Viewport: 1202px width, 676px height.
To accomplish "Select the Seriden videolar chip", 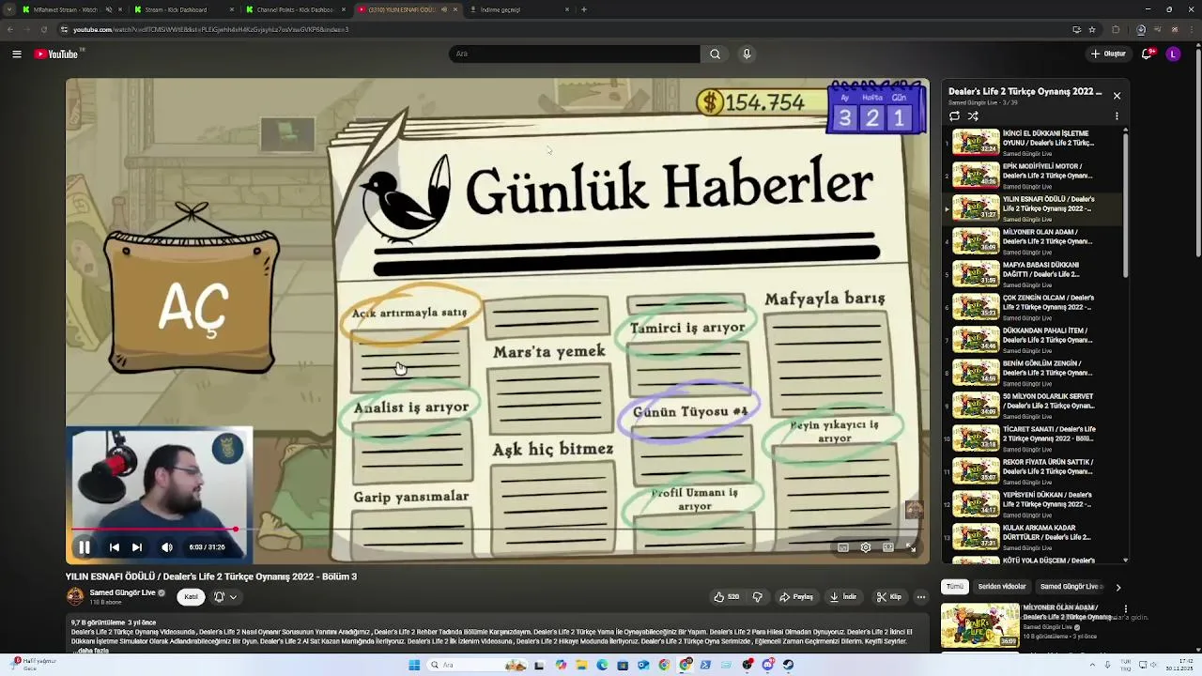I will pos(1002,587).
